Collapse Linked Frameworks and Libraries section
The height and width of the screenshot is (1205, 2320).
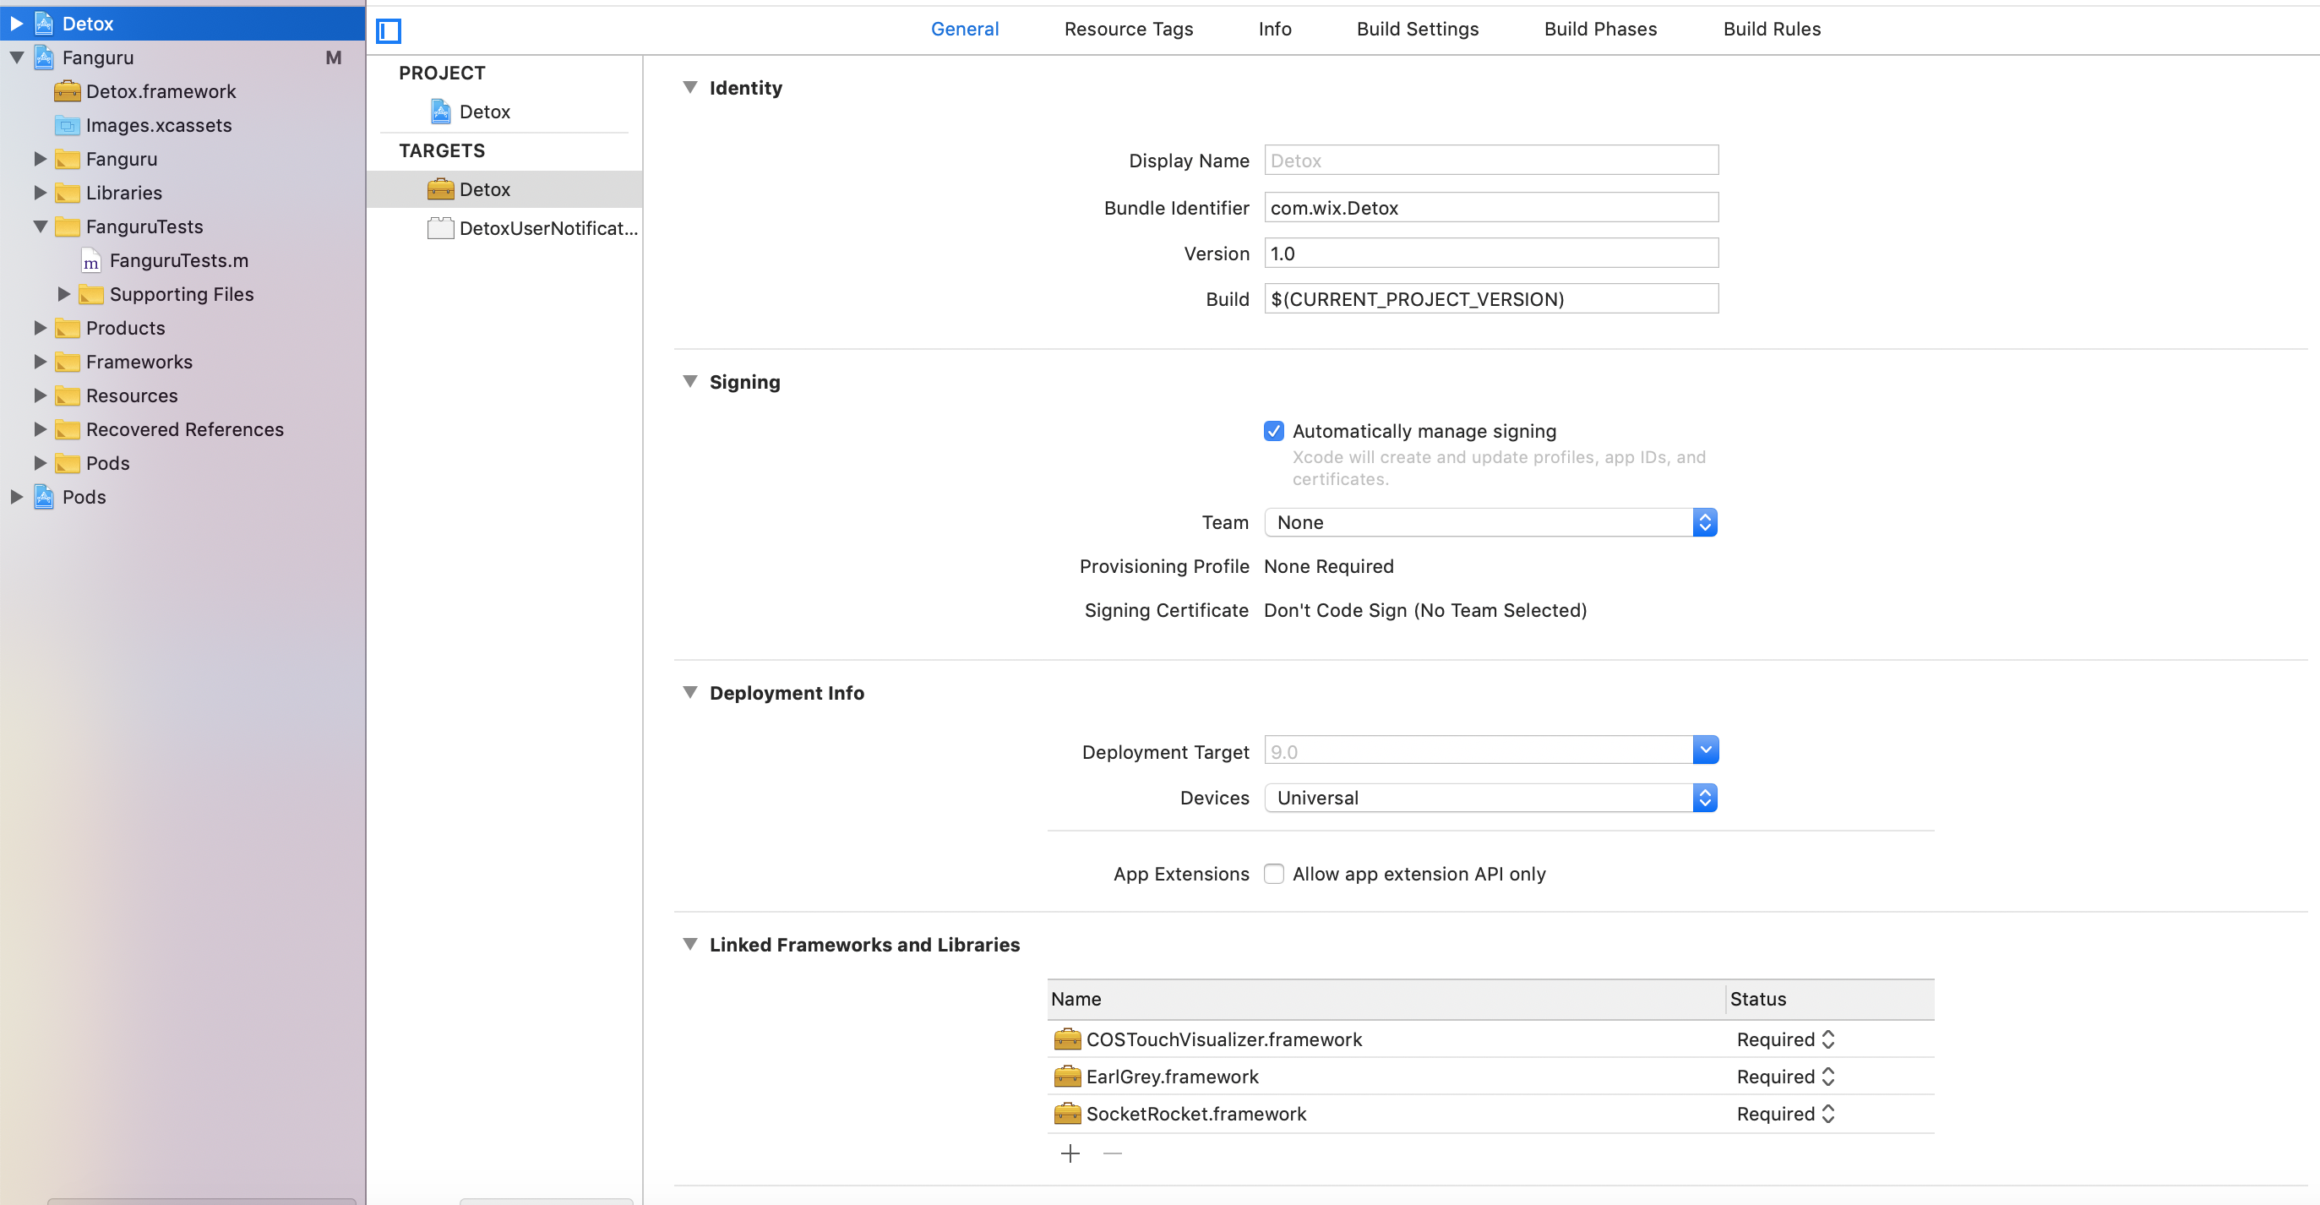[690, 944]
